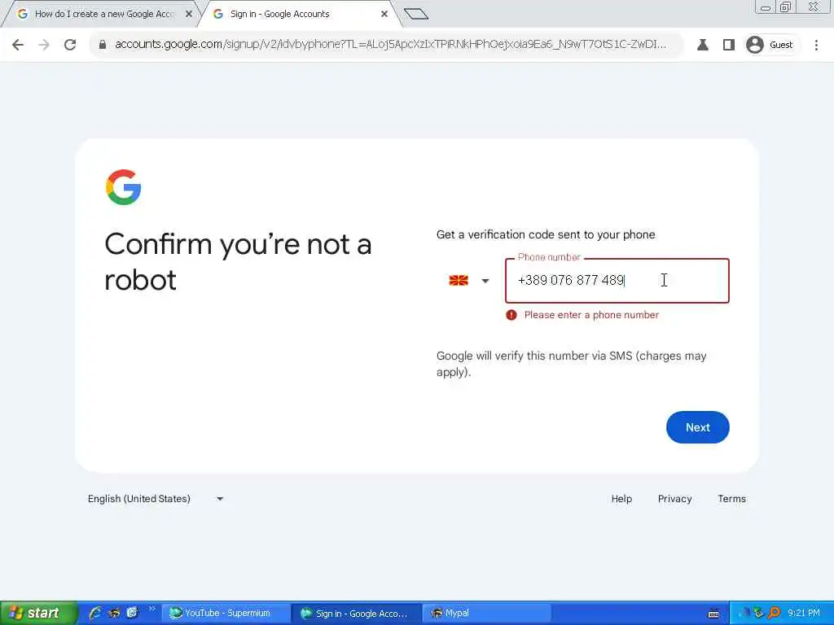Click the blue Next button
Viewport: 834px width, 625px height.
click(x=697, y=427)
